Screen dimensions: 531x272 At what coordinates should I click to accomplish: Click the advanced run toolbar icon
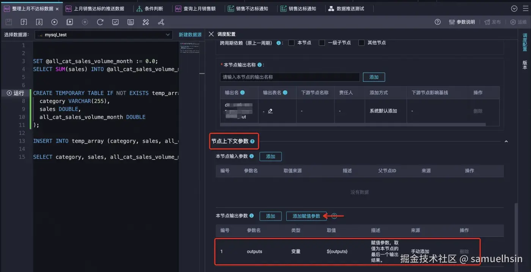pyautogui.click(x=70, y=22)
